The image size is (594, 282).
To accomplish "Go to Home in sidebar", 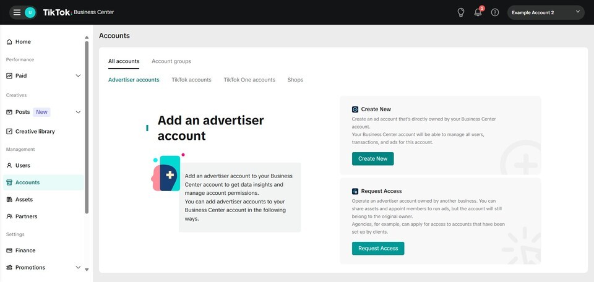I will (23, 42).
